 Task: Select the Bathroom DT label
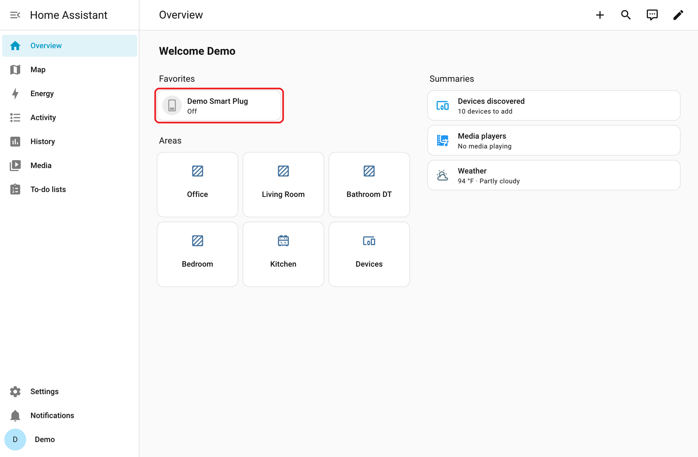point(369,195)
